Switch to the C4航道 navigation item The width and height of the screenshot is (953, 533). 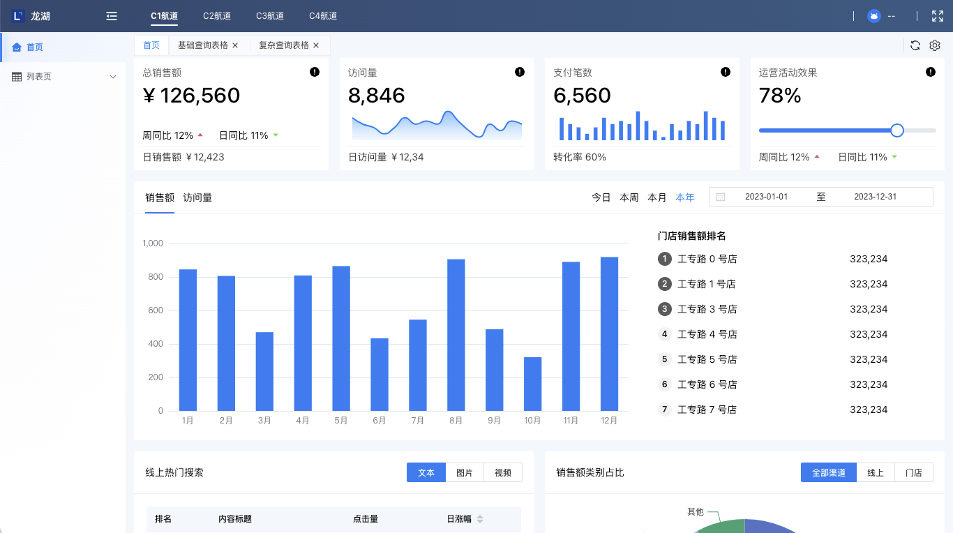pyautogui.click(x=323, y=16)
